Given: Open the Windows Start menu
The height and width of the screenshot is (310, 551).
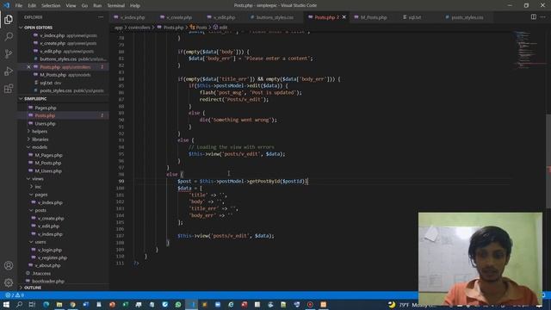Looking at the screenshot, I should pyautogui.click(x=6, y=304).
